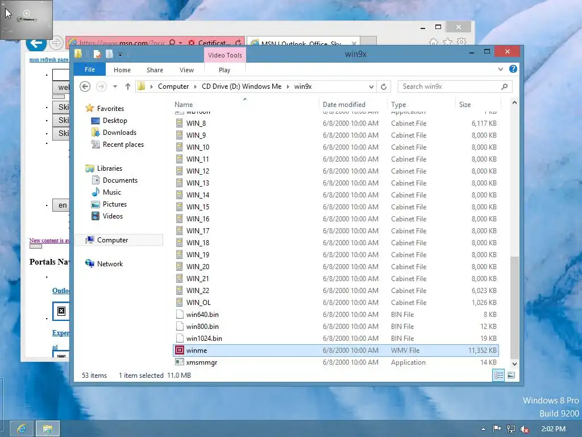Click the IE forward button in browser window
The height and width of the screenshot is (437, 582).
[56, 43]
